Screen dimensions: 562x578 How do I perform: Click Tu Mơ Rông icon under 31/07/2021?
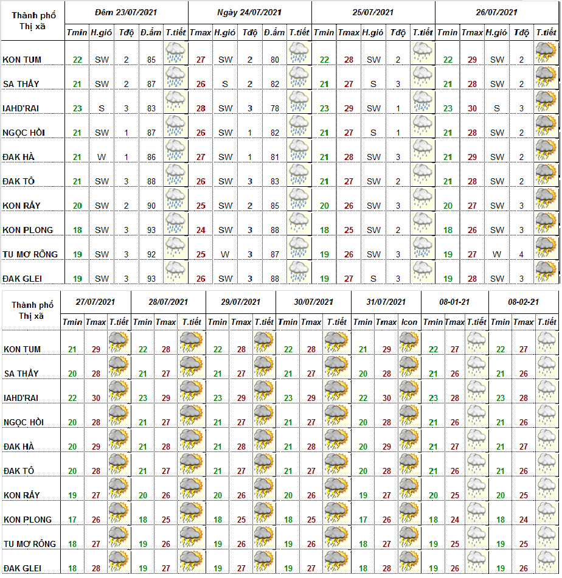tap(409, 538)
